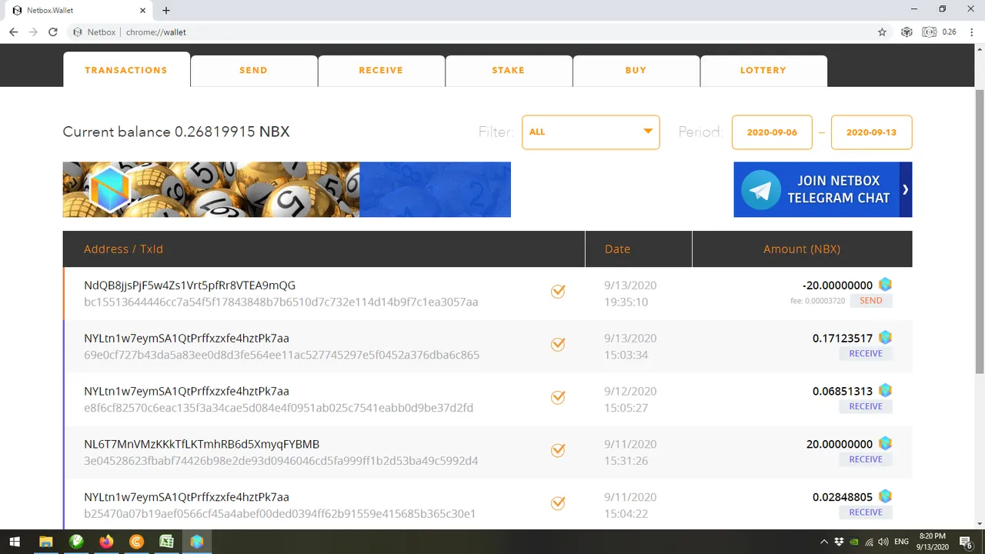Click the RECEIVE label for 20.00000000
Image resolution: width=985 pixels, height=554 pixels.
coord(866,459)
